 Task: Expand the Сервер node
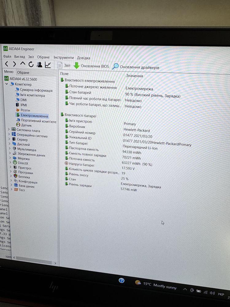pyautogui.click(x=9, y=139)
